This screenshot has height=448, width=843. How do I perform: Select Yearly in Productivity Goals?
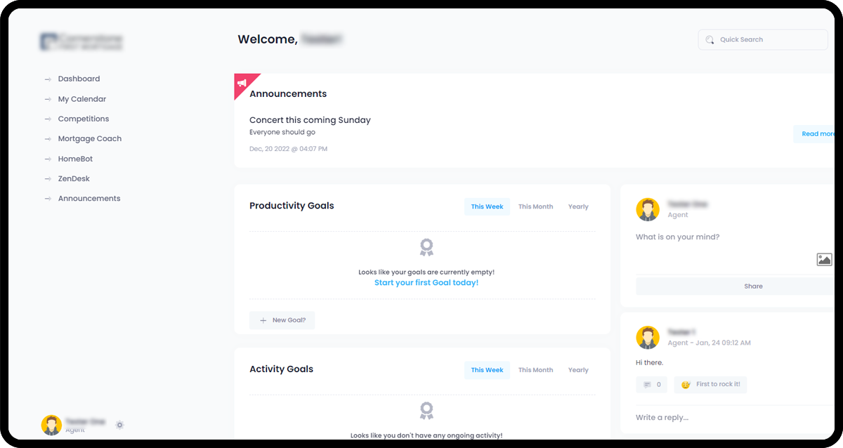point(578,206)
